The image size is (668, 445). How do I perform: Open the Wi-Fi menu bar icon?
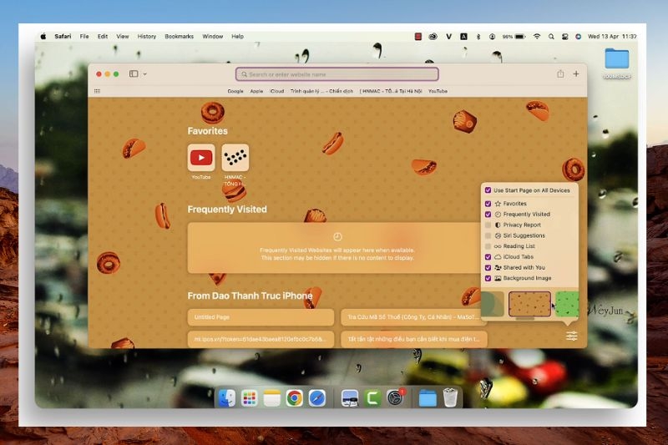point(537,37)
